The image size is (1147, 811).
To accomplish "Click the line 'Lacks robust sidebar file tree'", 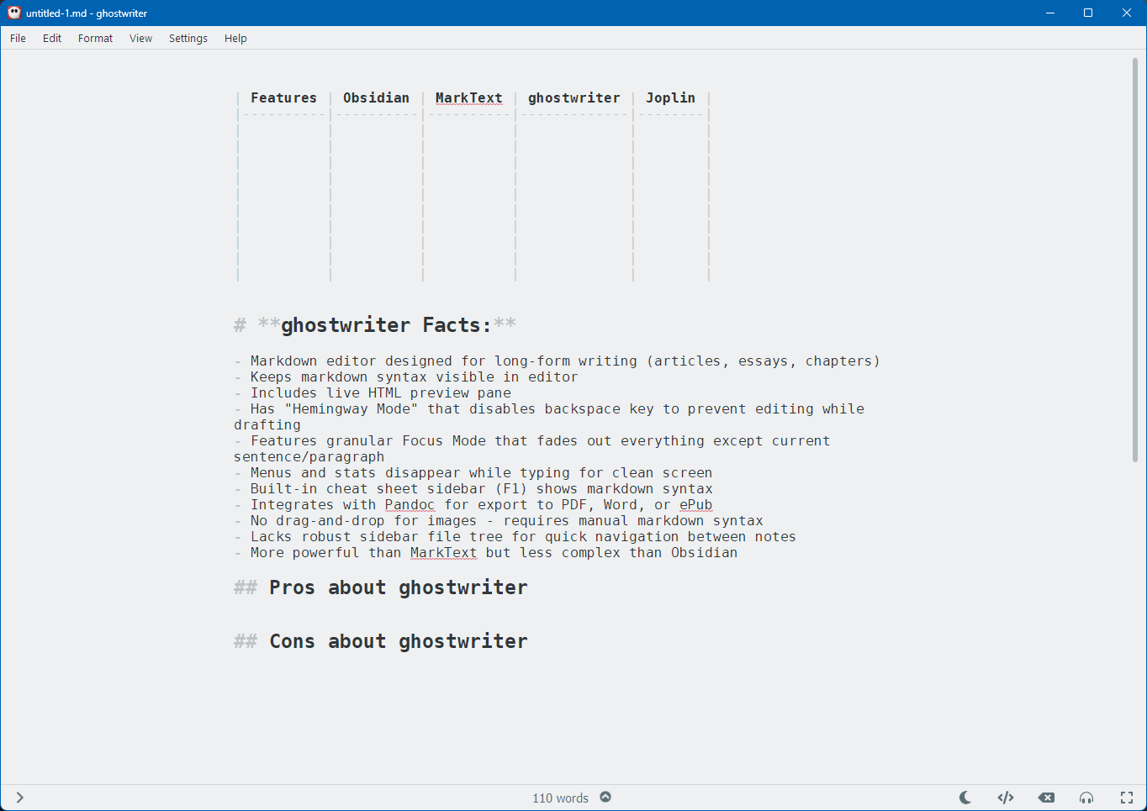I will 523,537.
